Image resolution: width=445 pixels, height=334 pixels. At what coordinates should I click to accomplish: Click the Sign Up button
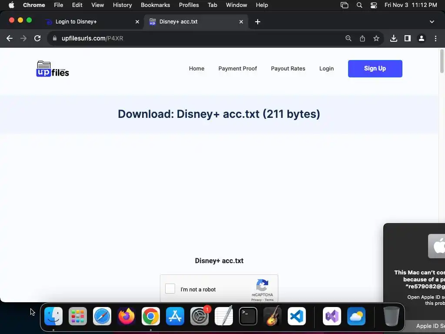pyautogui.click(x=375, y=68)
